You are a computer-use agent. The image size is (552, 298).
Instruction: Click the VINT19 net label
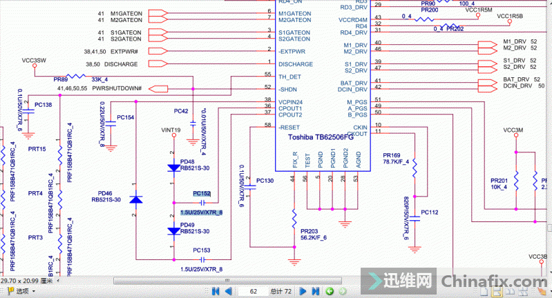171,130
